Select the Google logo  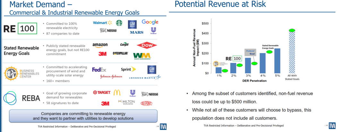(150, 22)
